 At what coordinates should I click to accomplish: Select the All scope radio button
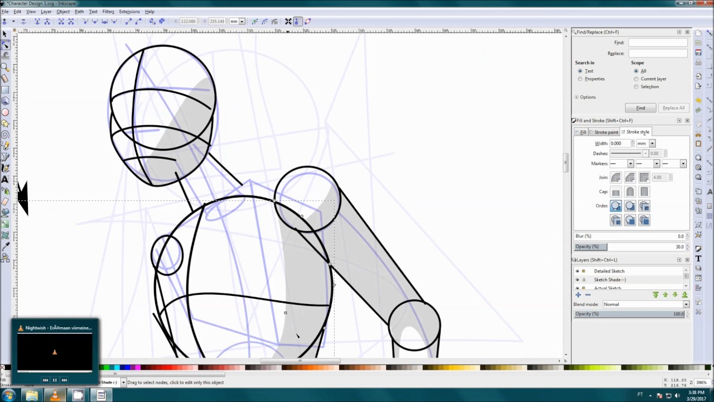pos(636,71)
